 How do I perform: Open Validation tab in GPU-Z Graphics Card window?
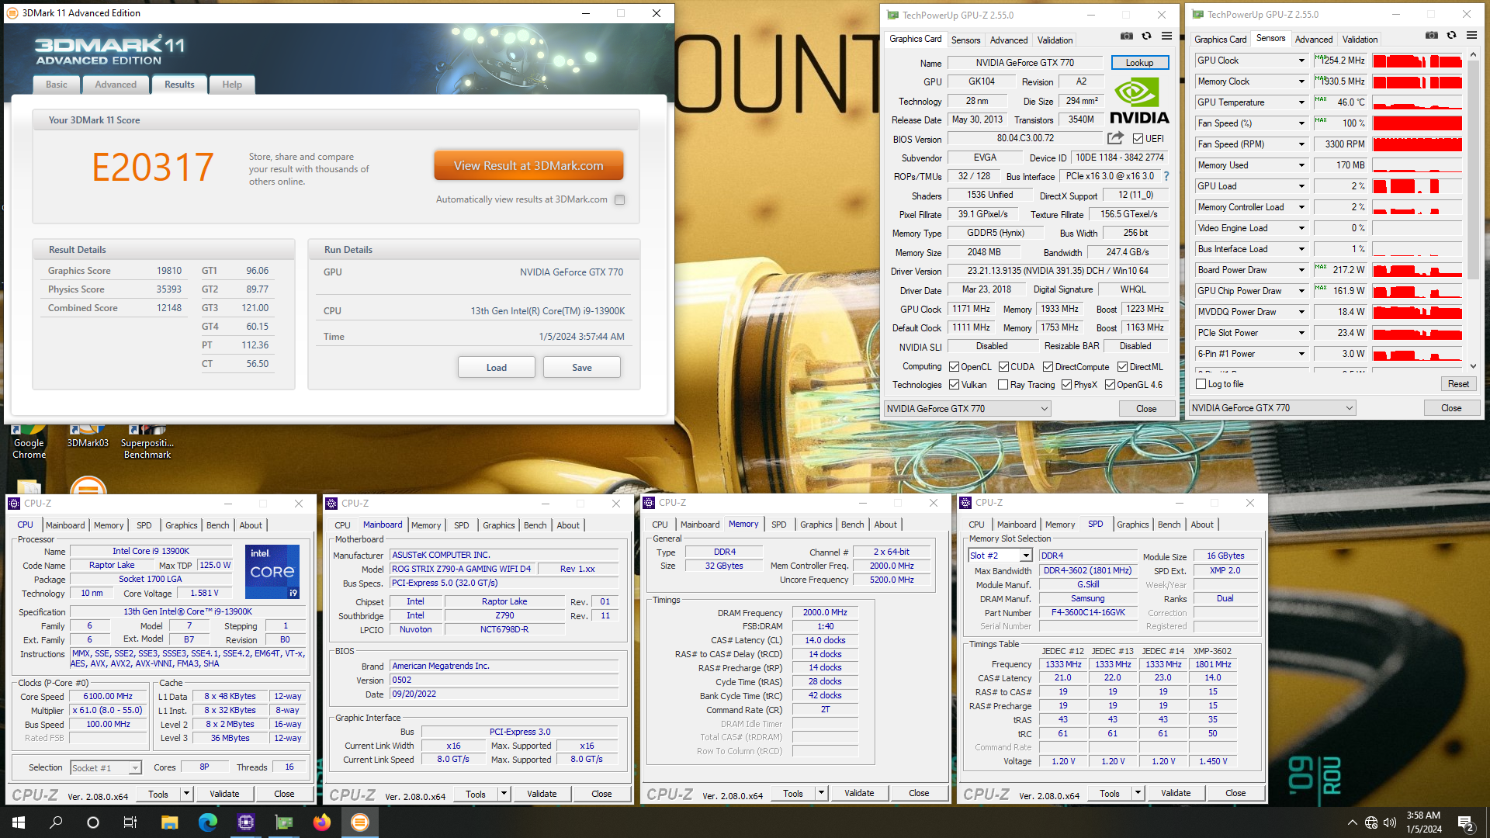pos(1055,40)
